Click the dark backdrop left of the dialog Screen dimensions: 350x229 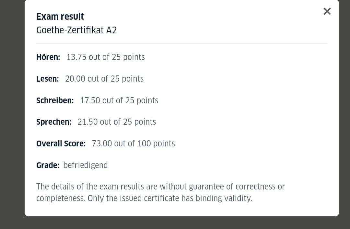point(12,113)
